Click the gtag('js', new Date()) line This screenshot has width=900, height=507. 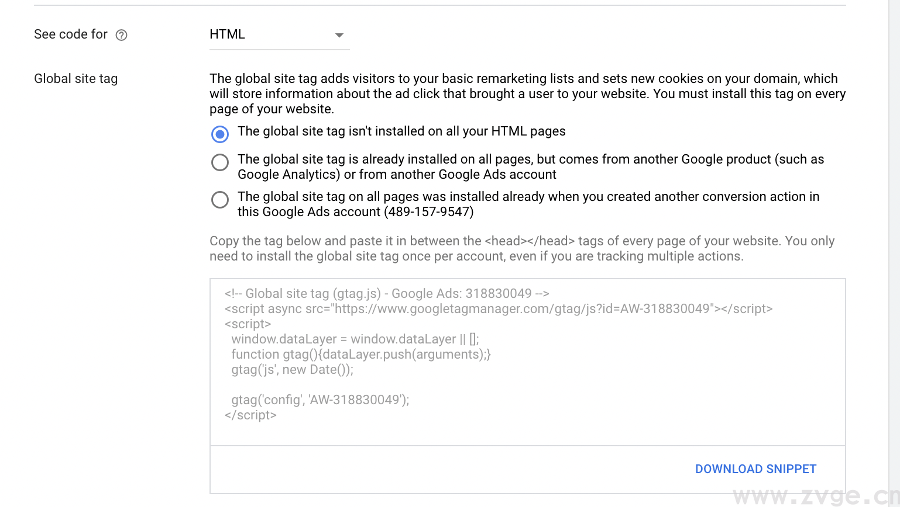pos(292,370)
